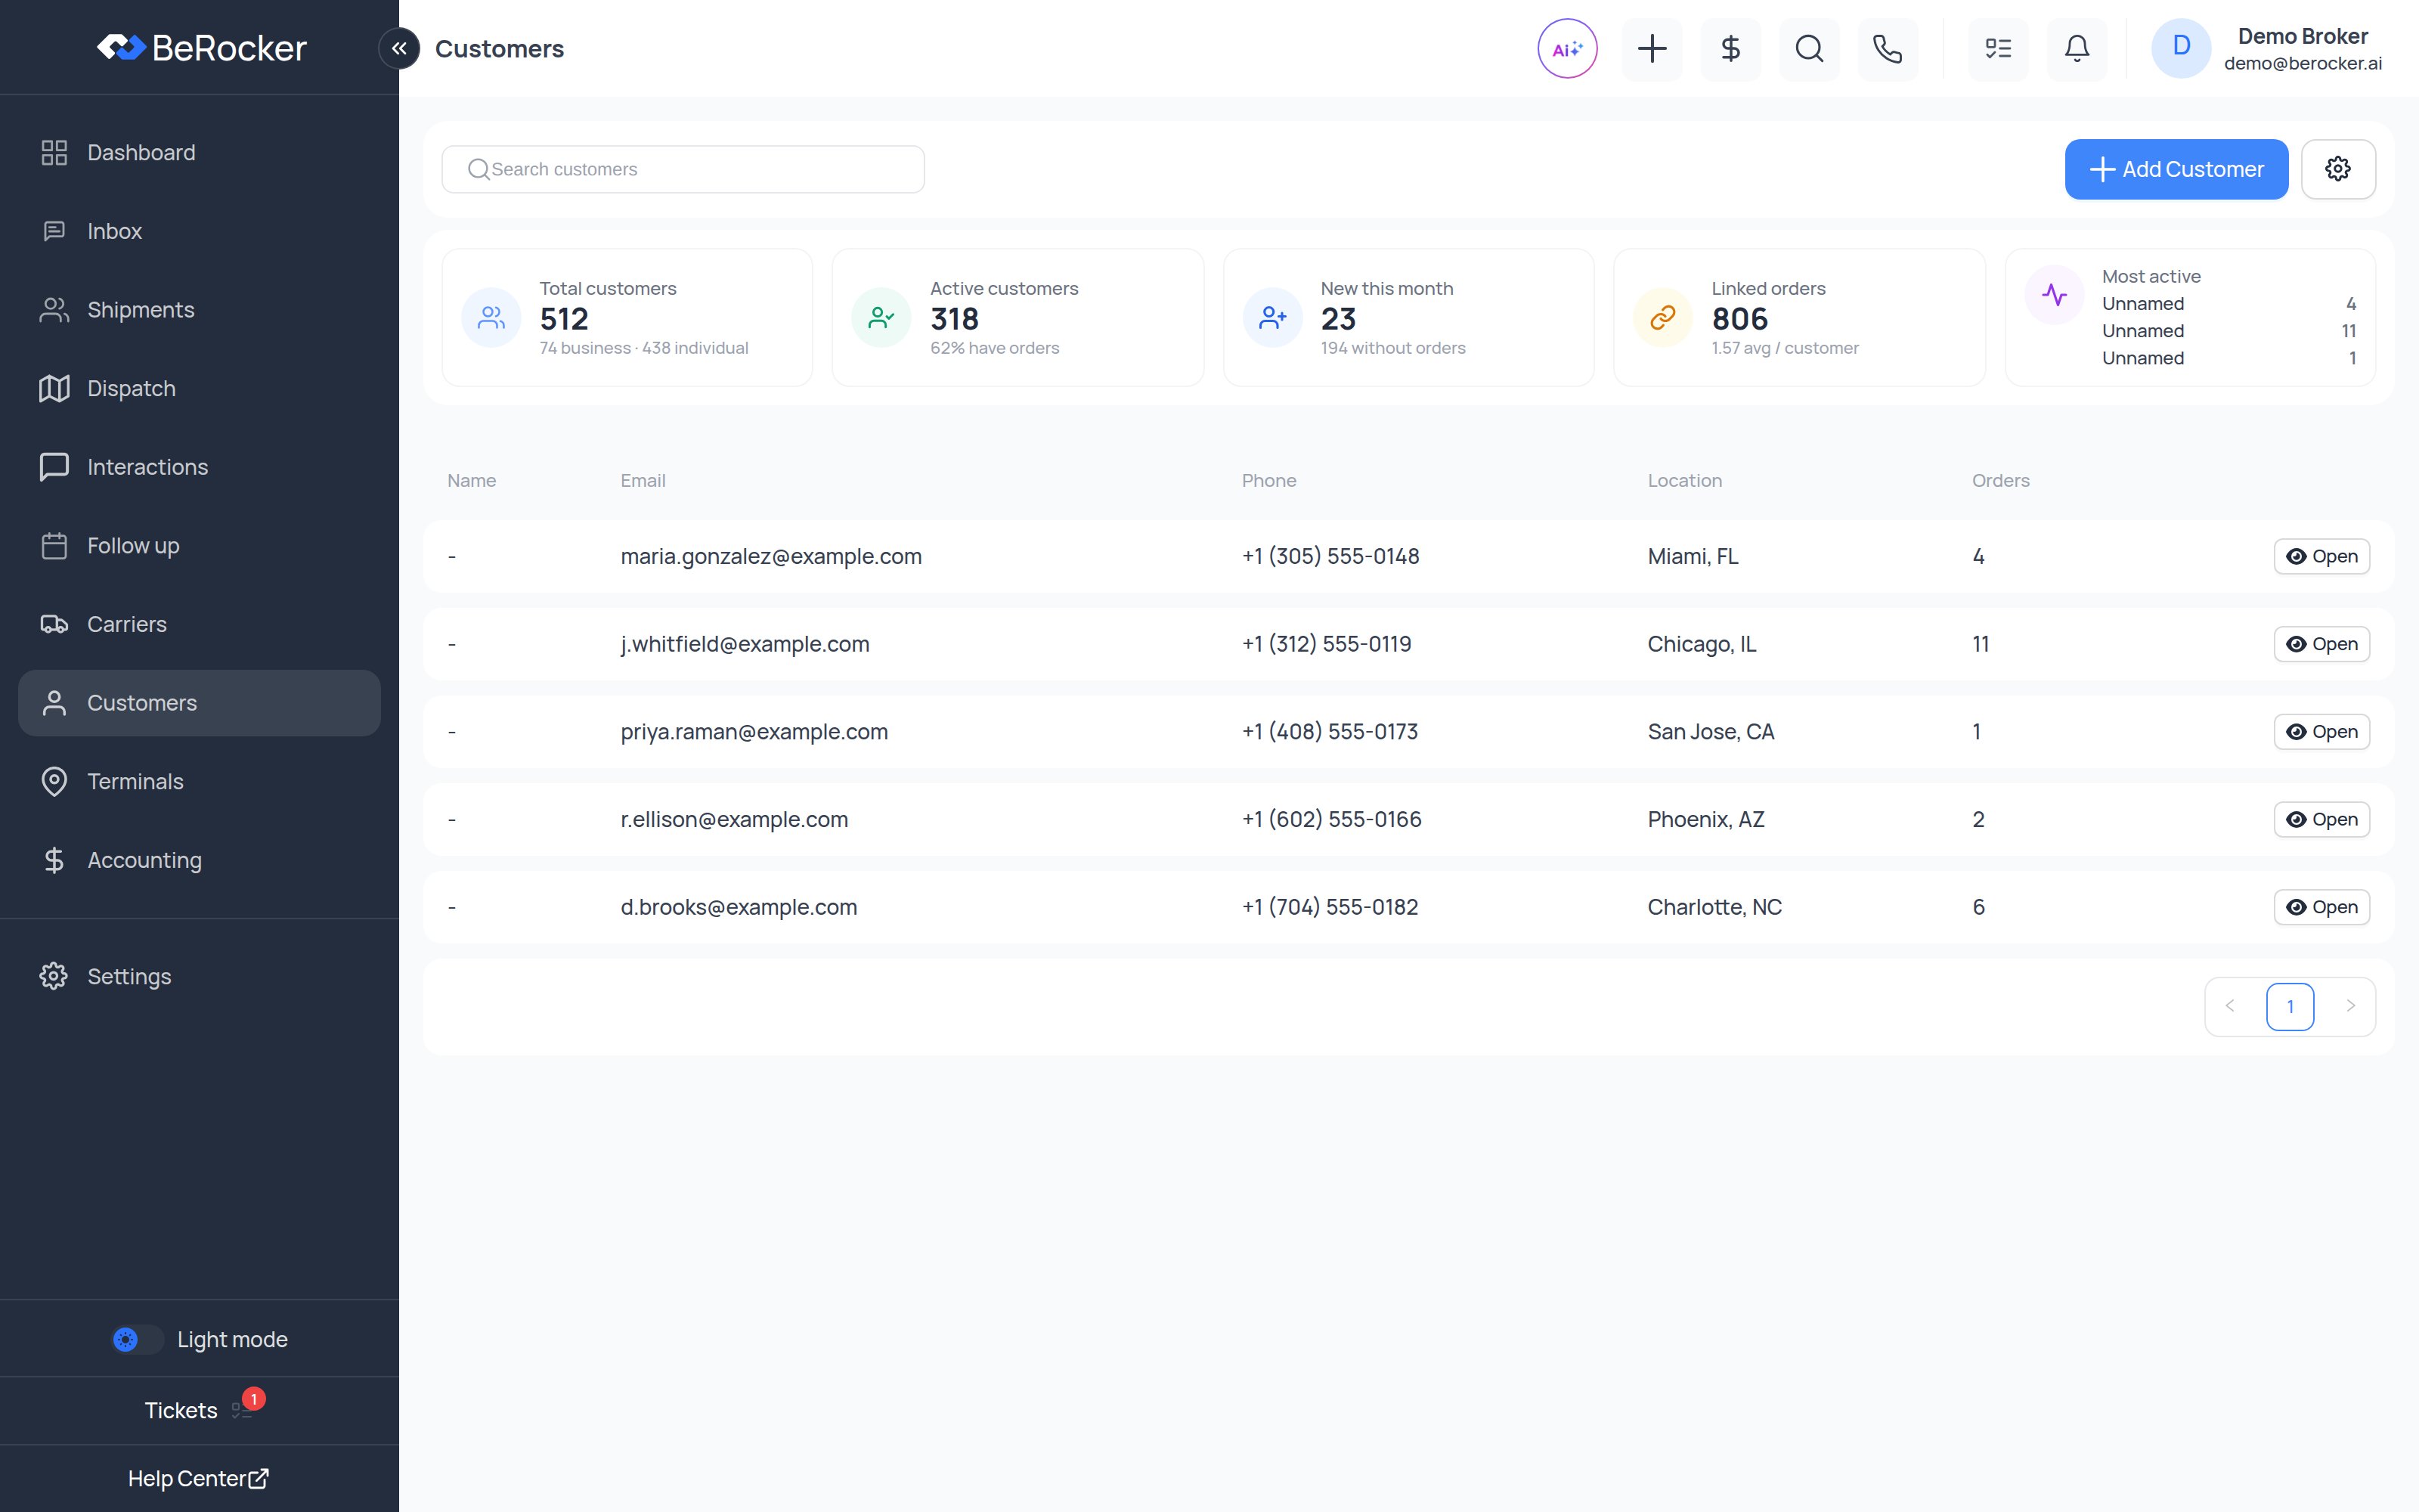The height and width of the screenshot is (1512, 2419).
Task: Open the Help Center link
Action: coord(199,1478)
